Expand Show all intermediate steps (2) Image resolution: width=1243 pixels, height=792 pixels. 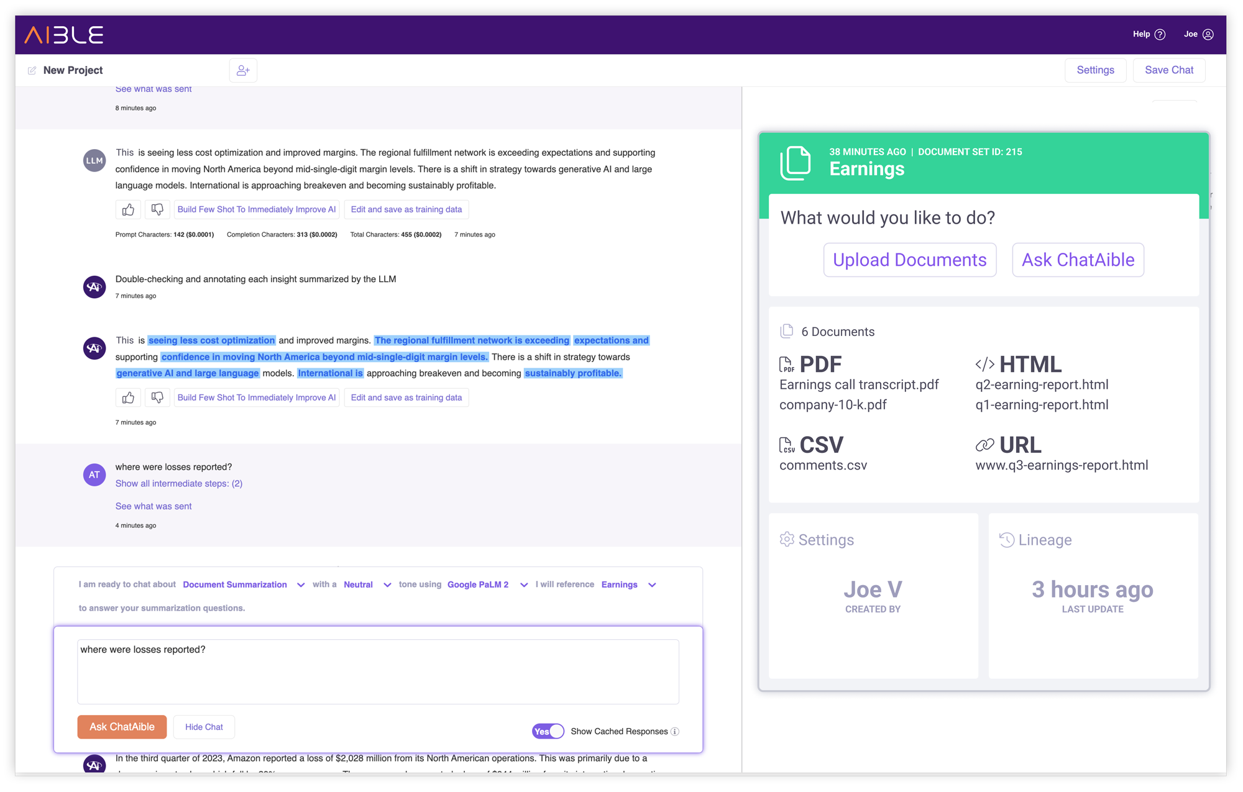(179, 483)
